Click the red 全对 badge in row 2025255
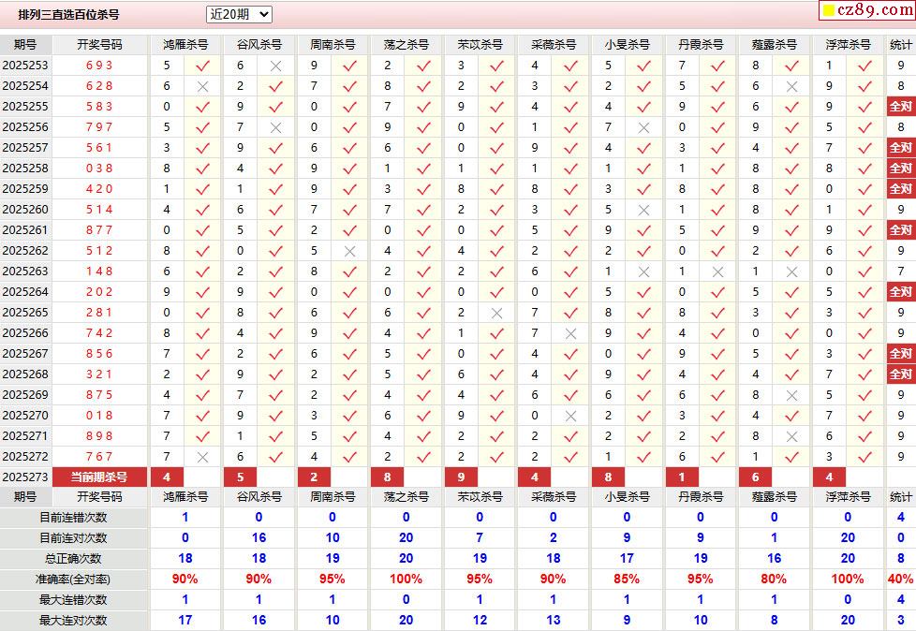 tap(900, 106)
